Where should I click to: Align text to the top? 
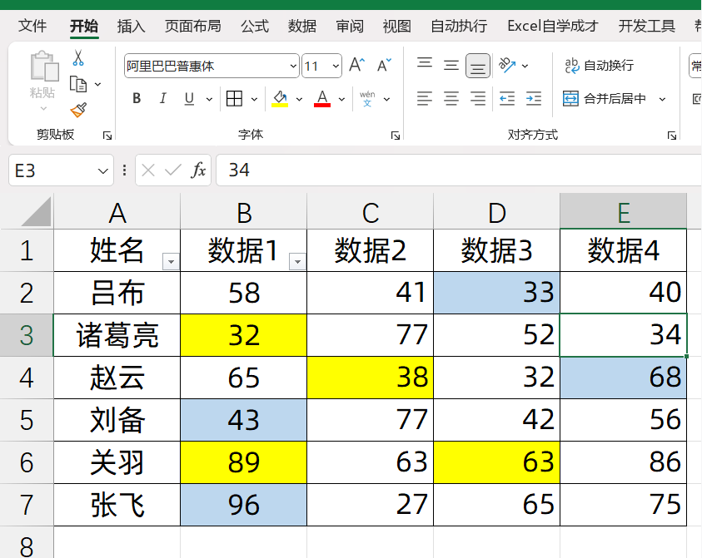pos(425,62)
